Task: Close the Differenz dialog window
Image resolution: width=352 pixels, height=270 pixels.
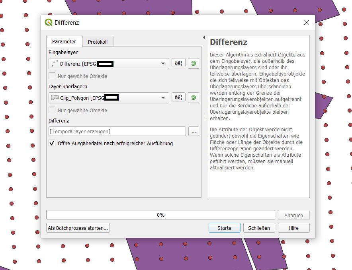Action: pyautogui.click(x=306, y=23)
